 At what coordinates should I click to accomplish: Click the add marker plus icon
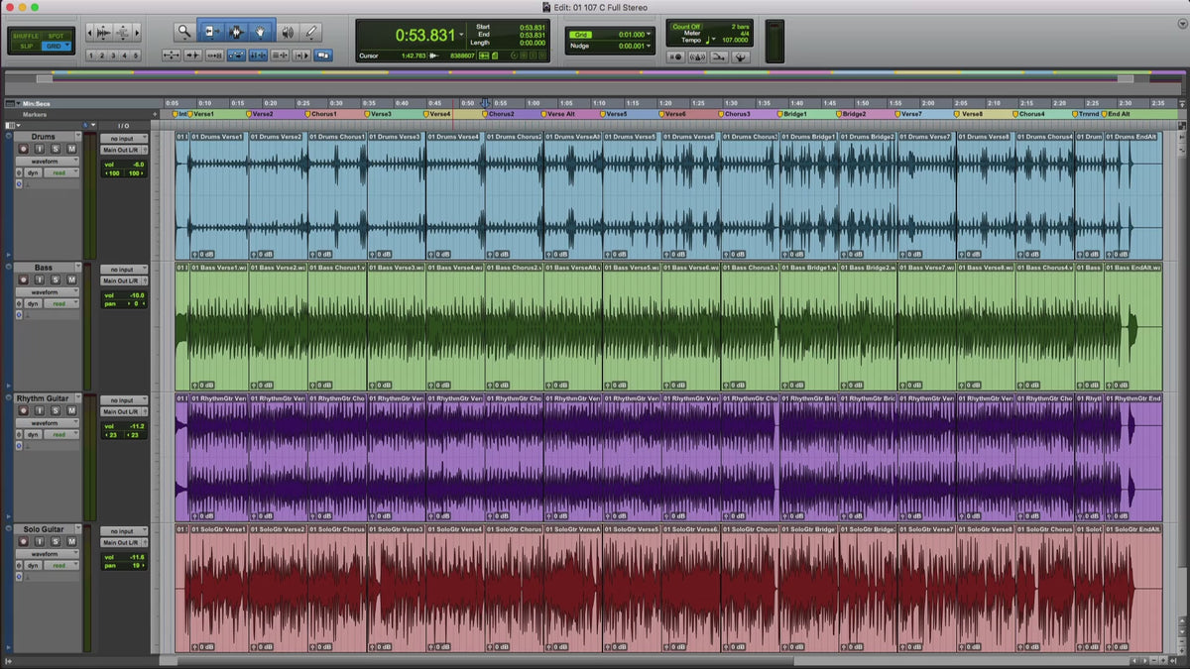(x=155, y=114)
